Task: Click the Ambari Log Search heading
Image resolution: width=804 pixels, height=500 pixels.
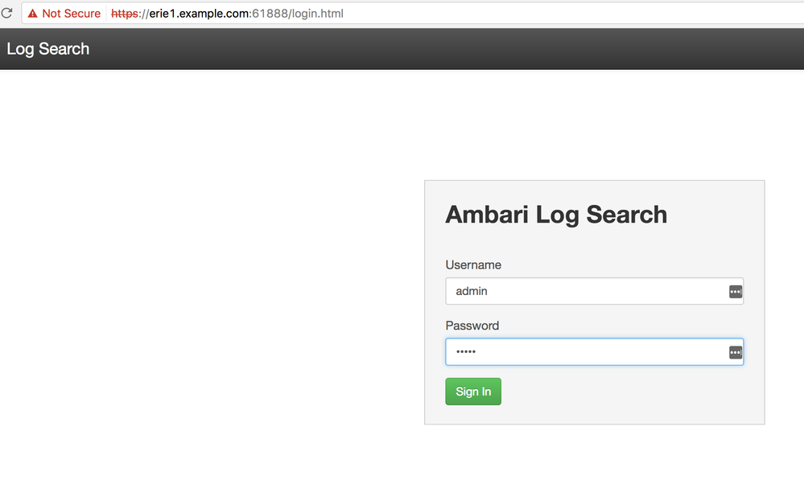Action: pos(556,215)
